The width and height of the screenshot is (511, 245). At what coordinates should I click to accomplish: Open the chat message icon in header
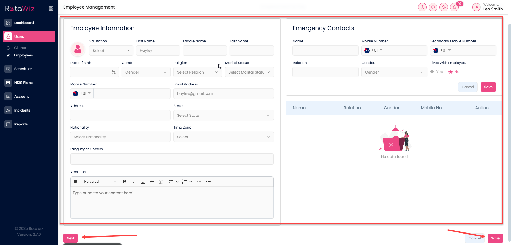433,7
